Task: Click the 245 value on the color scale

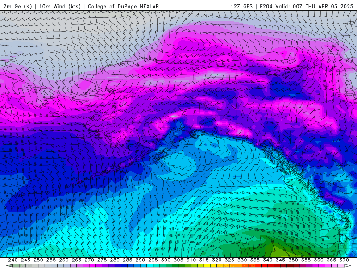Action: (25, 260)
